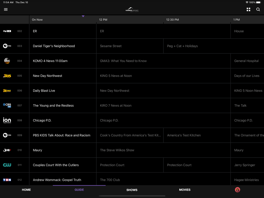Image resolution: width=264 pixels, height=198 pixels.
Task: Switch to MOVIES tab
Action: point(185,190)
